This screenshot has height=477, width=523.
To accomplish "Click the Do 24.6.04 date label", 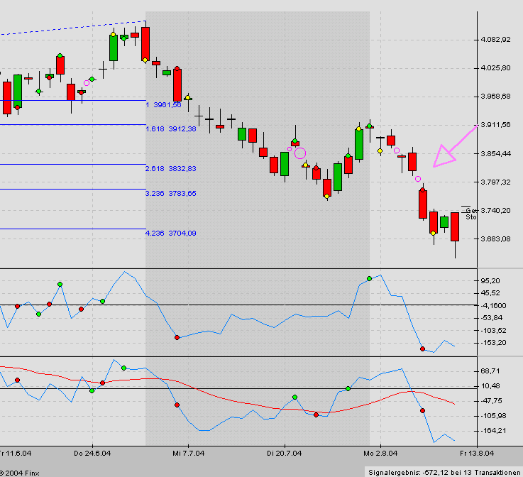I will (x=94, y=452).
